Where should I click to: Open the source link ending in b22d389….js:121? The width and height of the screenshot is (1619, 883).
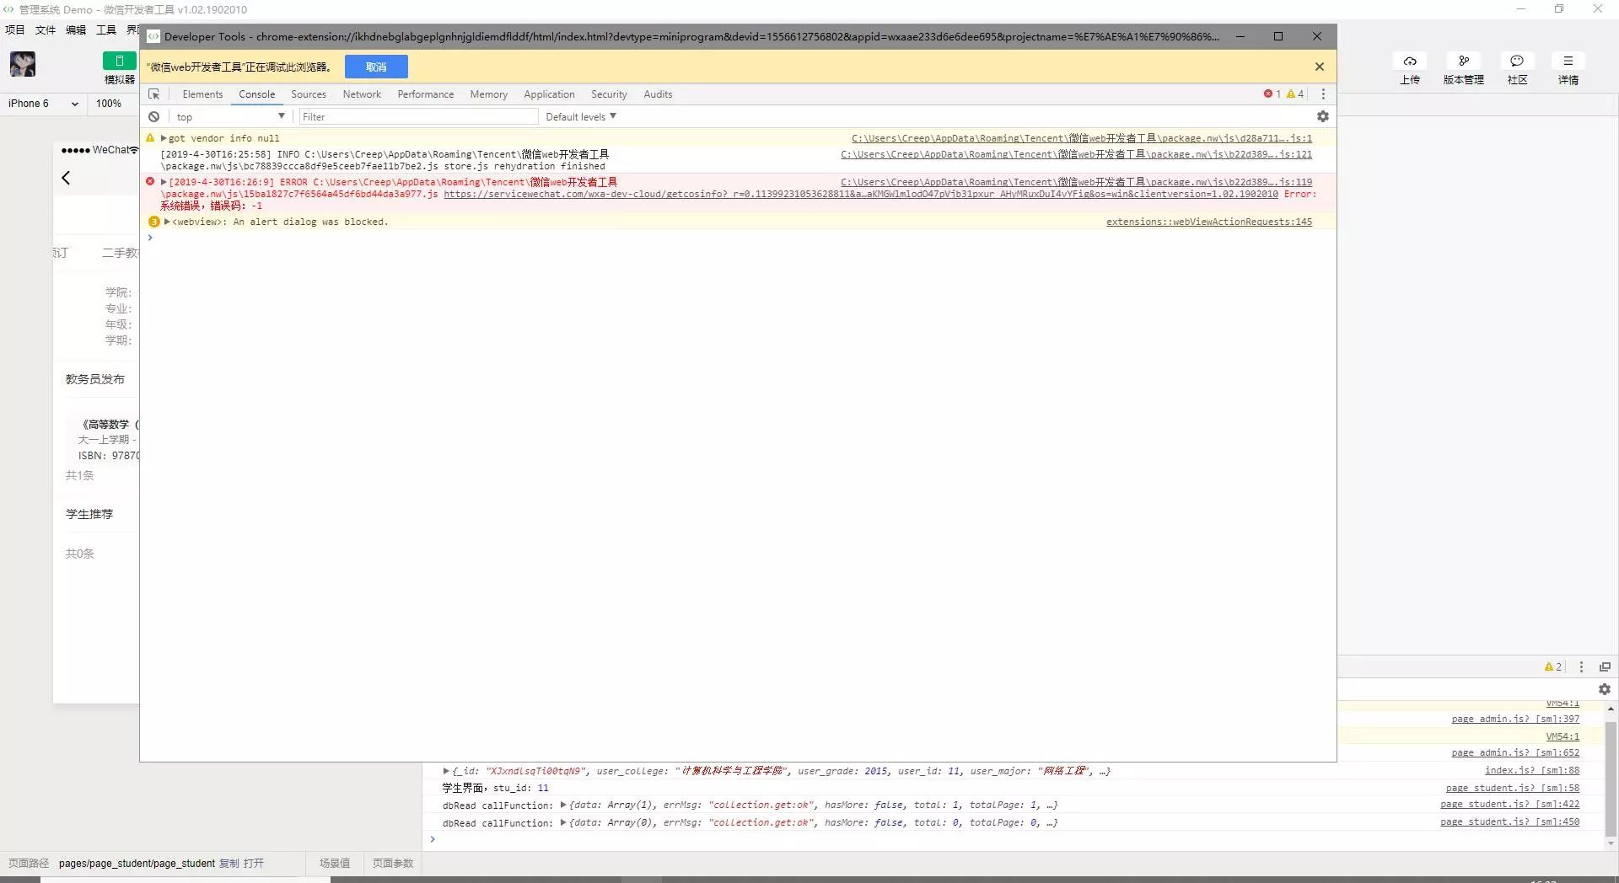(1077, 155)
